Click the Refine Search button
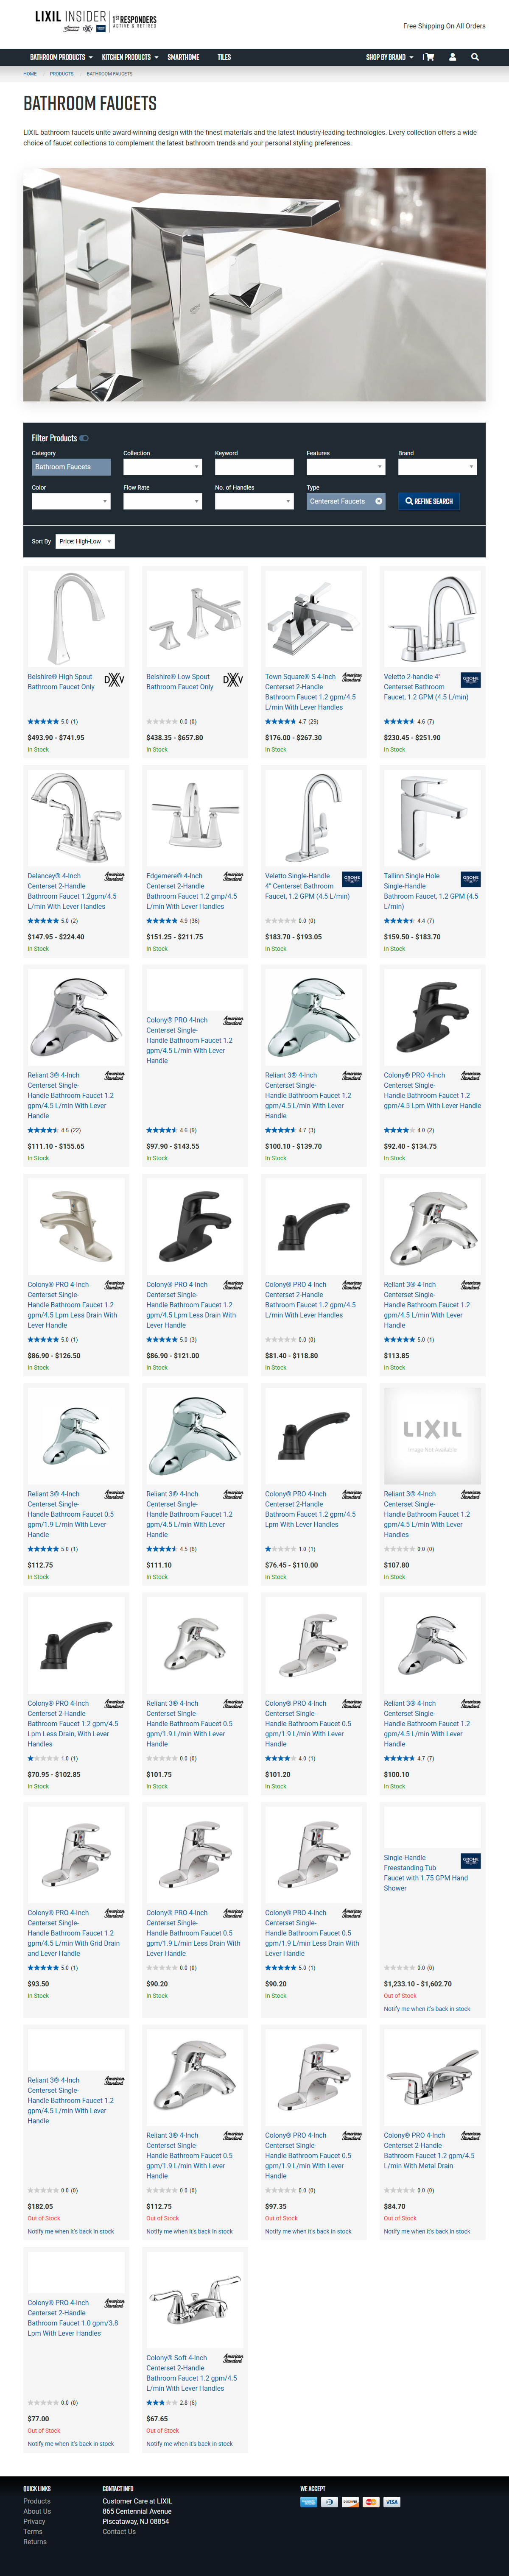509x2576 pixels. [429, 501]
